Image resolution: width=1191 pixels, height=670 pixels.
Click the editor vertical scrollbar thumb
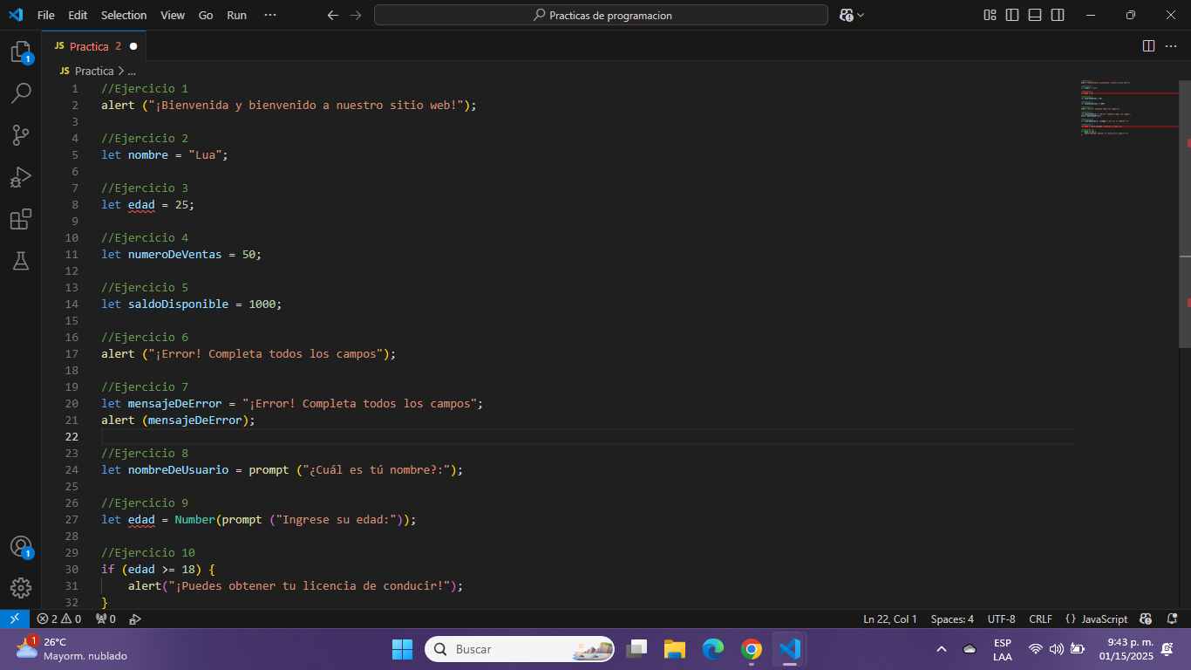coord(1185,214)
